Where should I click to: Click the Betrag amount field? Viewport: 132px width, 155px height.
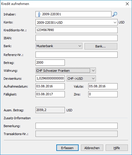(x=50, y=63)
